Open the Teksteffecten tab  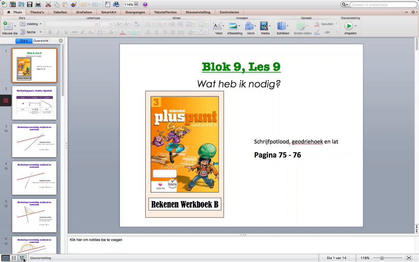click(x=165, y=12)
